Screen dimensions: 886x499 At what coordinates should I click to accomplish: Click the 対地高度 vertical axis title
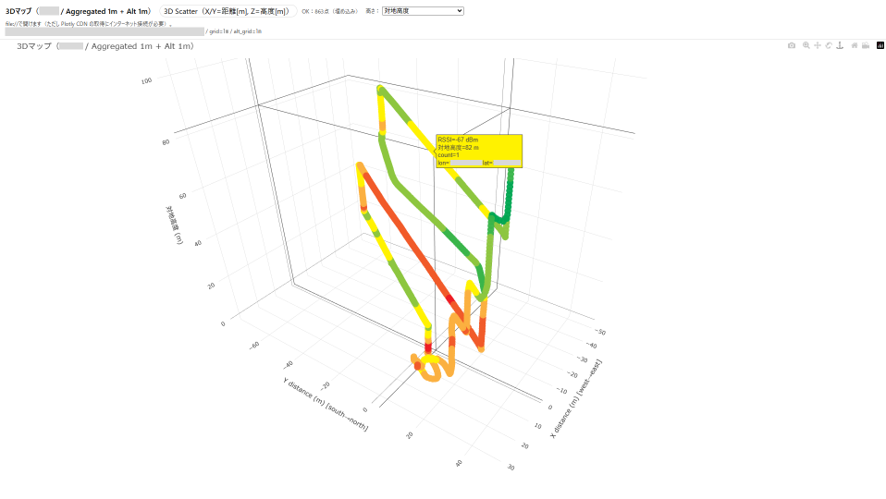[173, 225]
